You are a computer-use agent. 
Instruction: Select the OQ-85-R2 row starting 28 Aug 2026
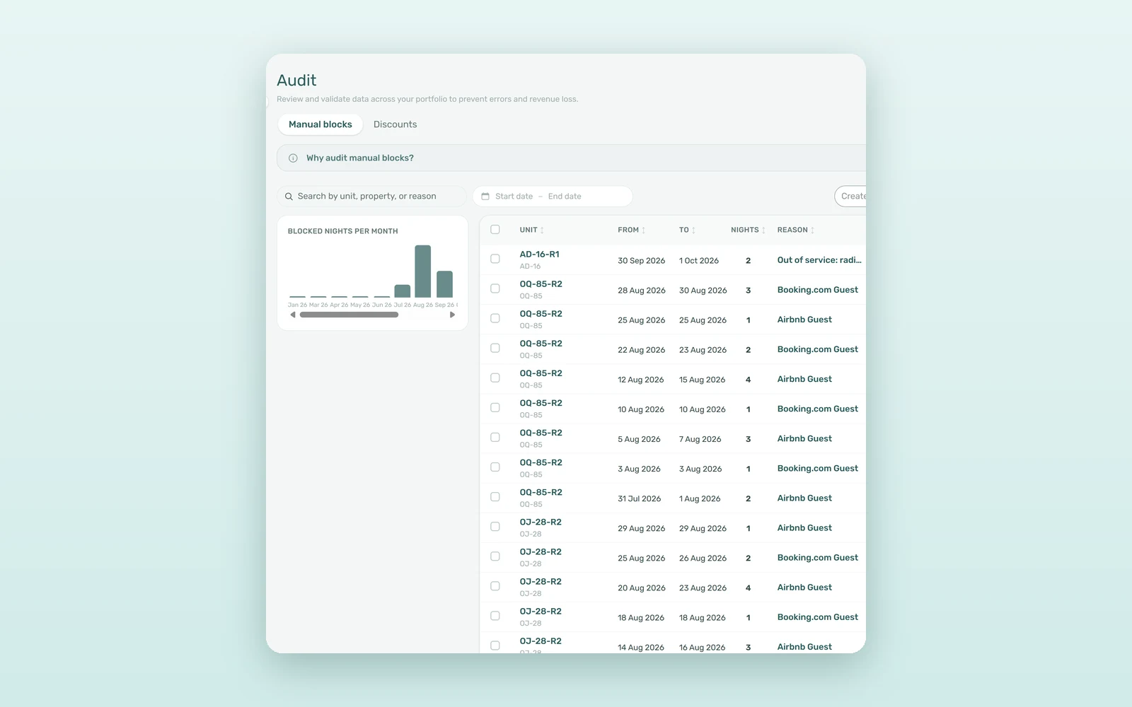(495, 289)
